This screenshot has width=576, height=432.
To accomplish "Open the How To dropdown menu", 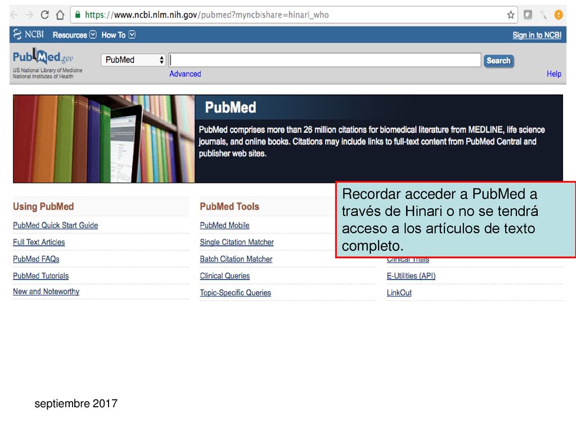I will pos(118,35).
